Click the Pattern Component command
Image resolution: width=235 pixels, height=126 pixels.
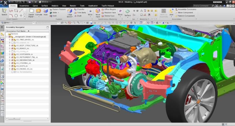pos(185,16)
